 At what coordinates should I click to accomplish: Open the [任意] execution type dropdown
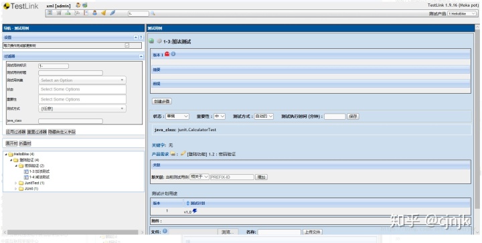tap(82, 108)
